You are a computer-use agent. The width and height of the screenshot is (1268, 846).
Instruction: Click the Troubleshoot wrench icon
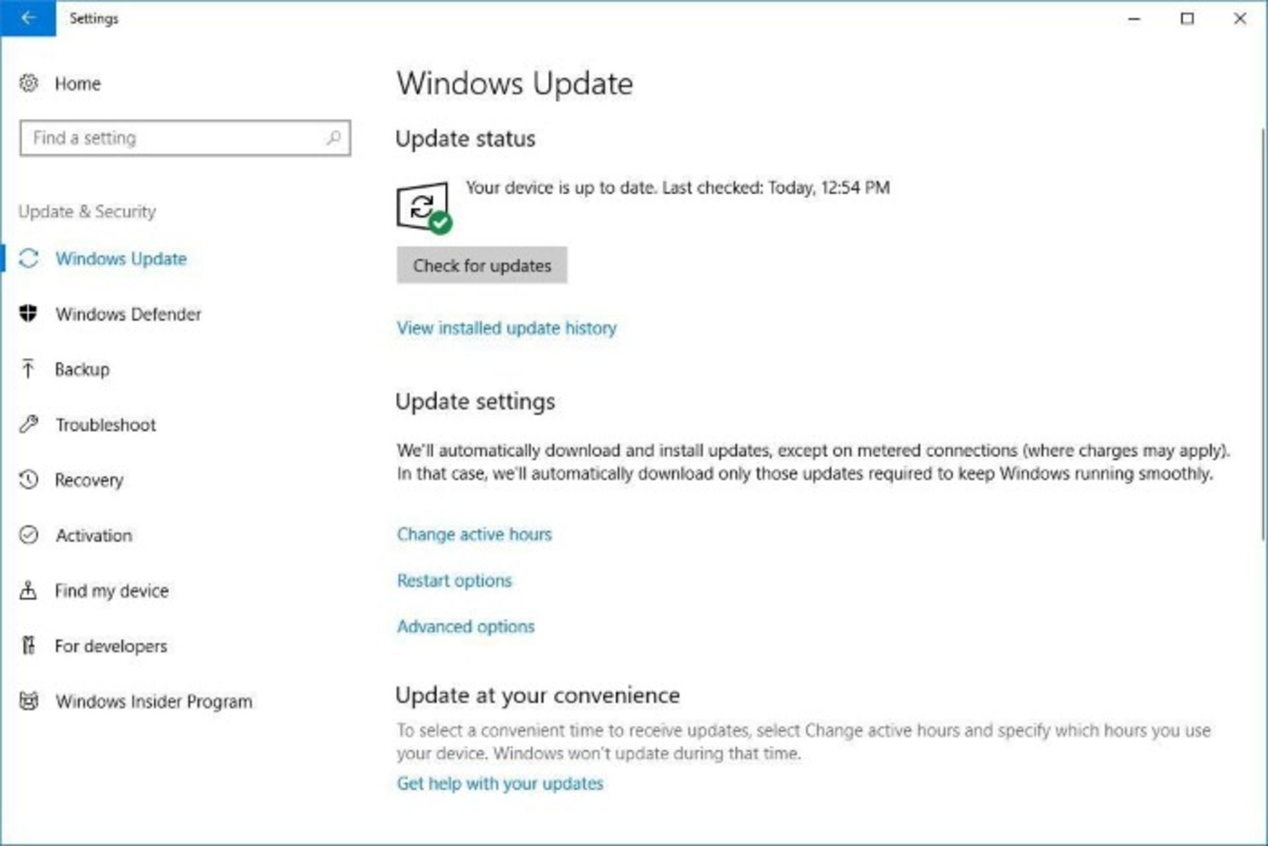[x=28, y=424]
